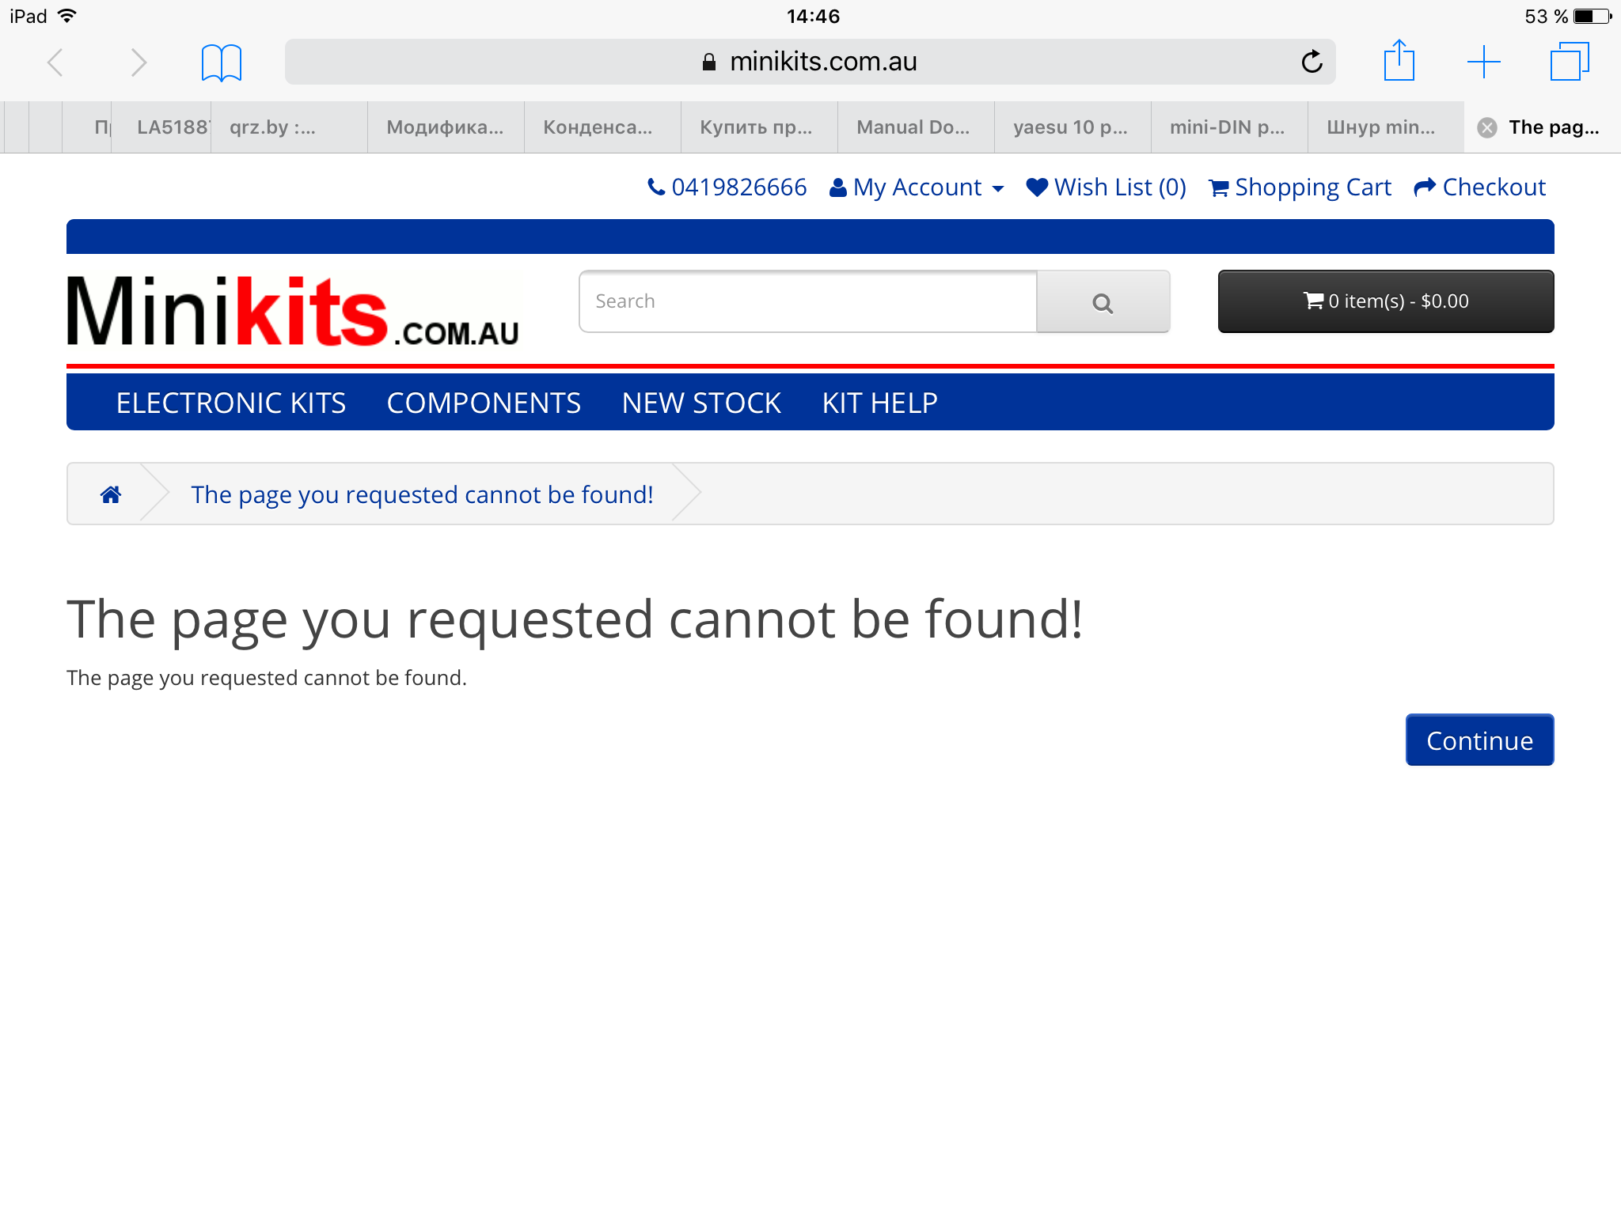Image resolution: width=1621 pixels, height=1215 pixels.
Task: Open the Wish List (0) link
Action: click(1106, 187)
